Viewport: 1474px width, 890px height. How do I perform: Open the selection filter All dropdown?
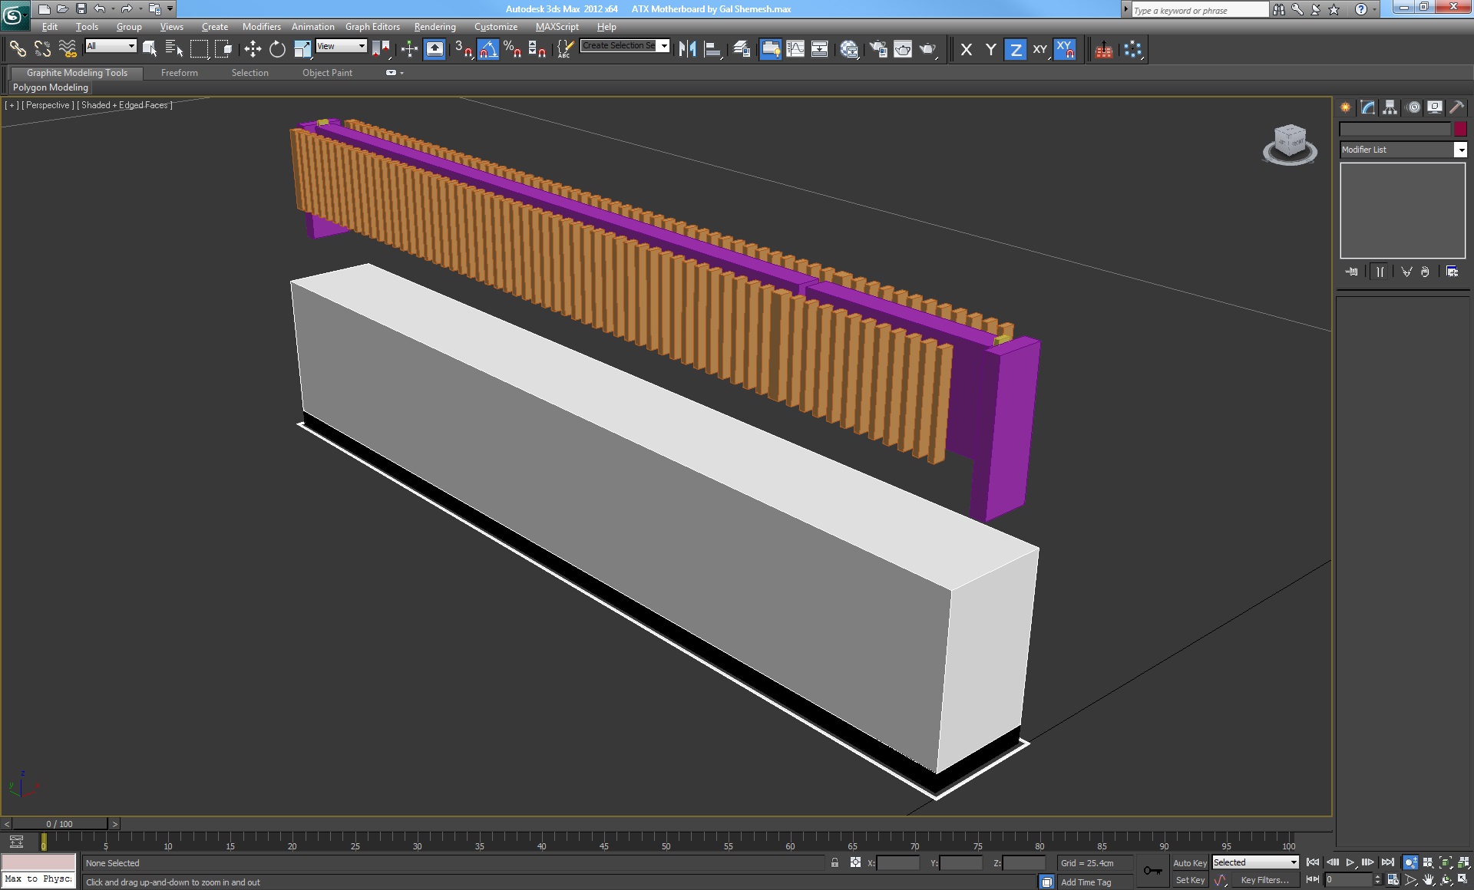click(x=111, y=46)
